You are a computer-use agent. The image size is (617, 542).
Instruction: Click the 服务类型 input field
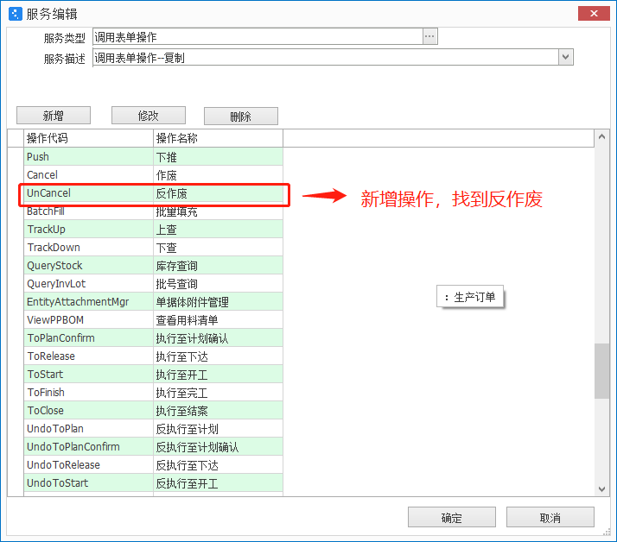point(258,36)
